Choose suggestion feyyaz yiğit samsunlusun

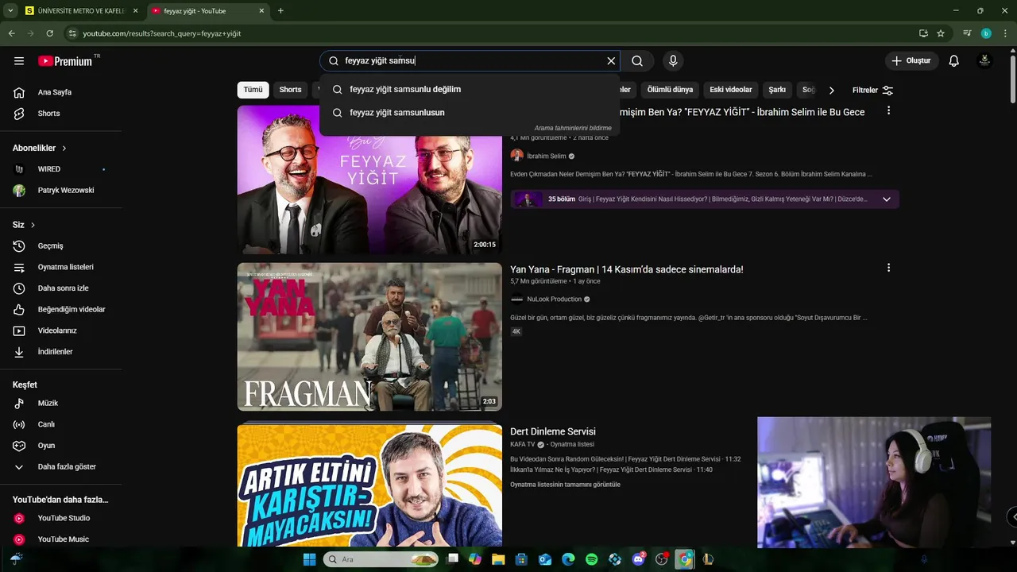(469, 113)
